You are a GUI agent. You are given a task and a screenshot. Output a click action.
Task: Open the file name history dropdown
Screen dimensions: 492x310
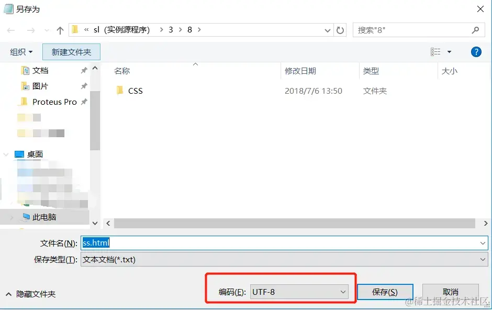[483, 243]
